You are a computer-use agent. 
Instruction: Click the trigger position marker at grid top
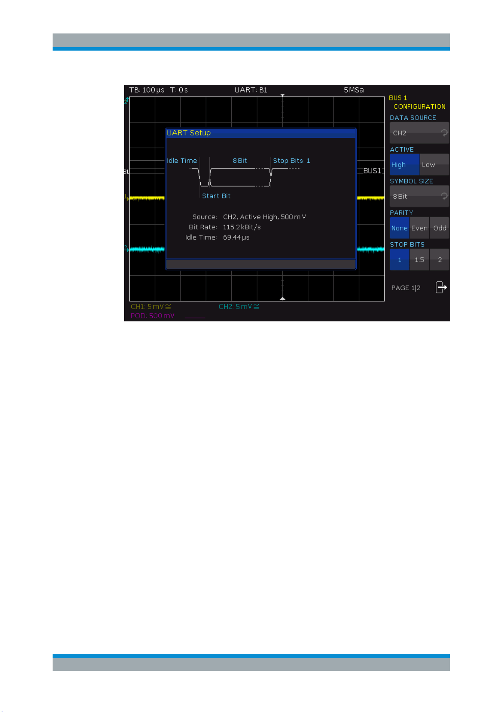pos(283,95)
